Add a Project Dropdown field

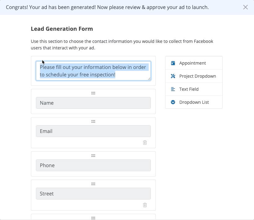tap(197, 76)
